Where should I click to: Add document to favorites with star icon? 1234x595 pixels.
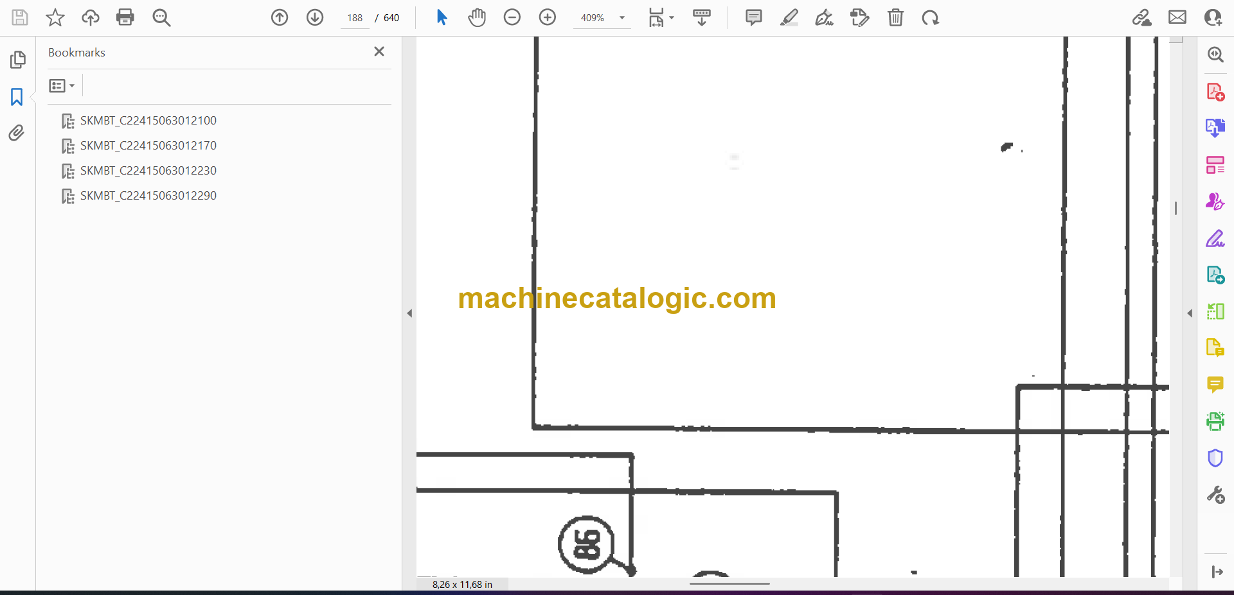(x=55, y=17)
